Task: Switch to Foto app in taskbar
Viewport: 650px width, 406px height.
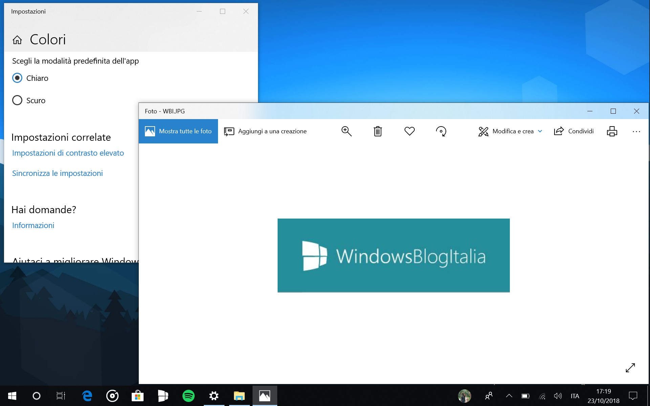Action: click(x=265, y=396)
